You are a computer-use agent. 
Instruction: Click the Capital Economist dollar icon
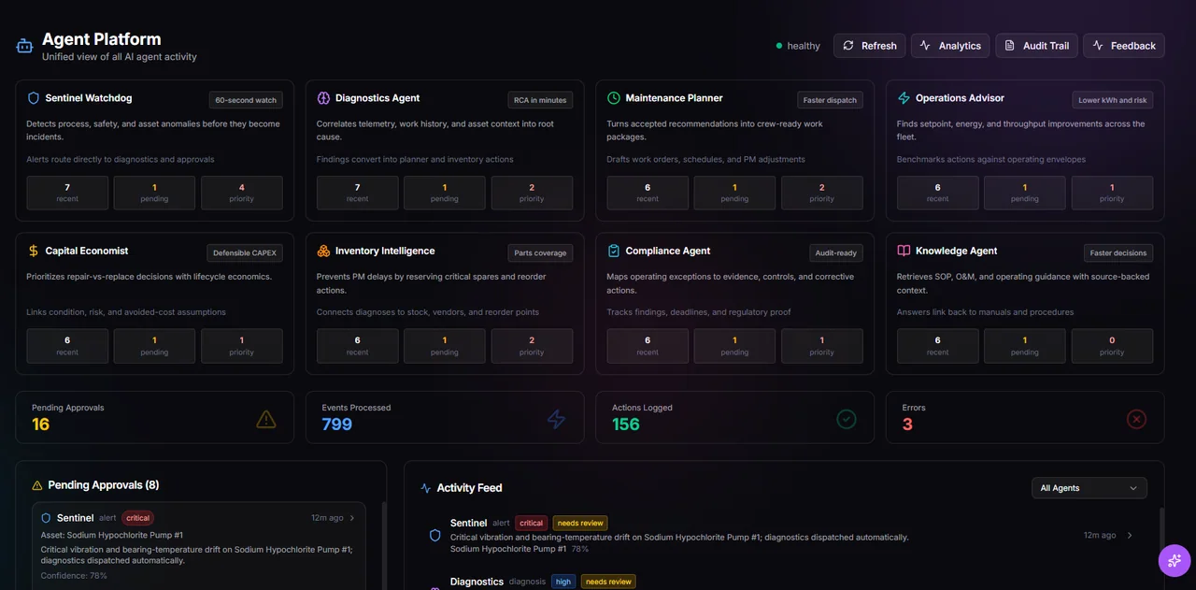pyautogui.click(x=34, y=252)
